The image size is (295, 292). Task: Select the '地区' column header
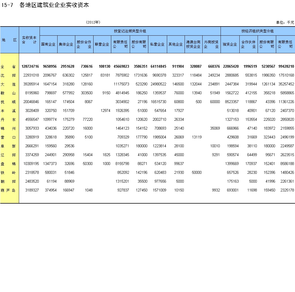coord(9,40)
